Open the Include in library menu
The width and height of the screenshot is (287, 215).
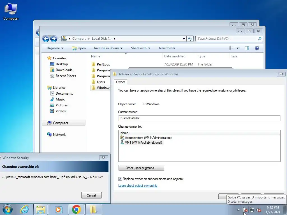point(108,48)
